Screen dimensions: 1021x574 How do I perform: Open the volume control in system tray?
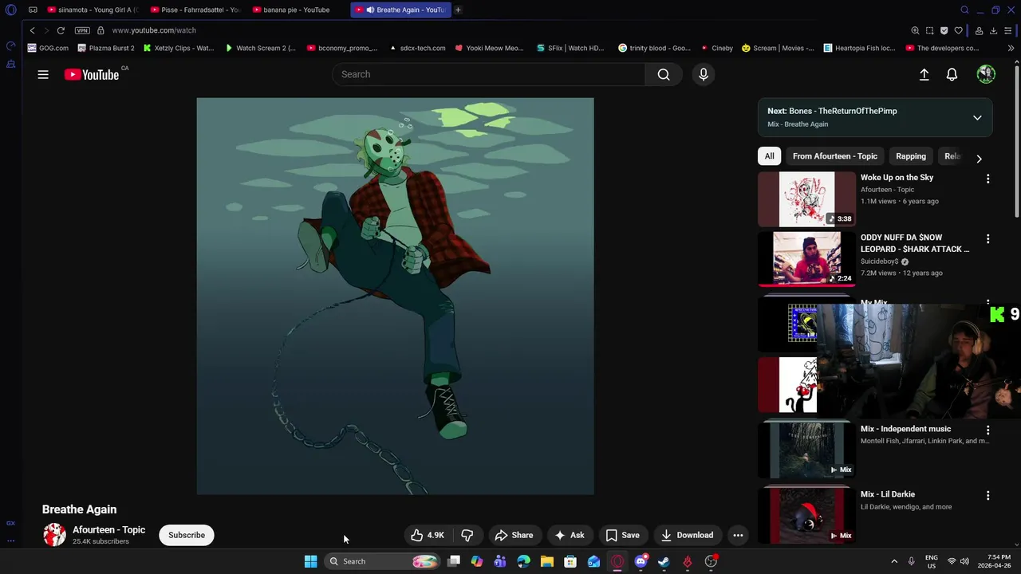coord(964,561)
